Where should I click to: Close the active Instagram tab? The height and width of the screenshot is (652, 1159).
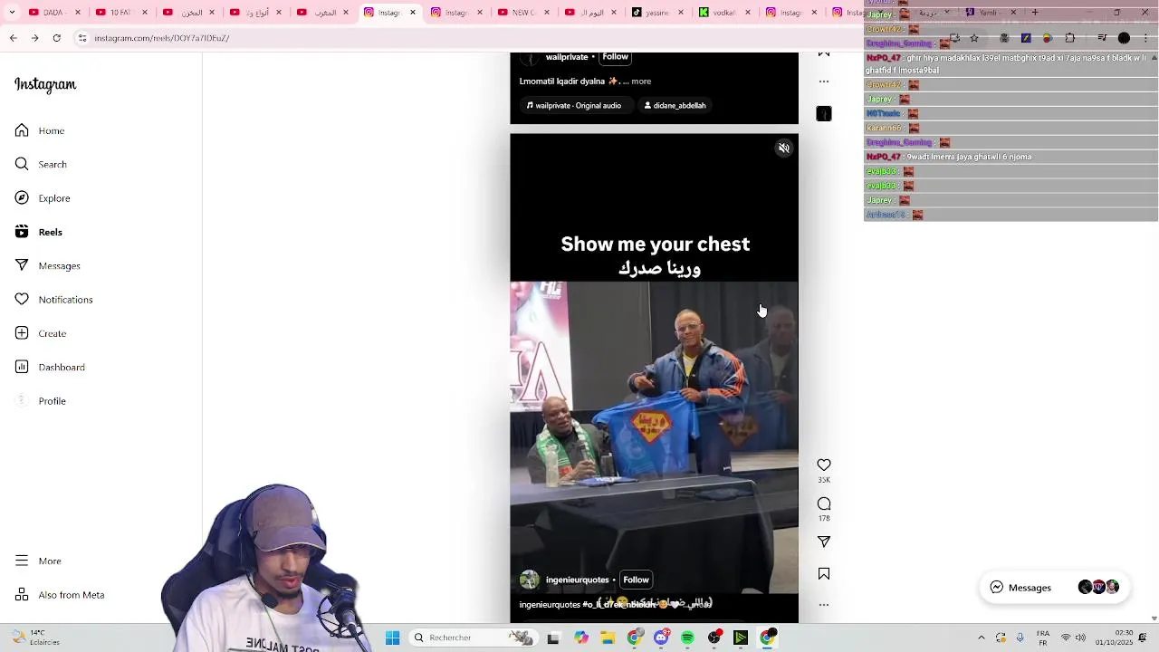click(x=413, y=13)
